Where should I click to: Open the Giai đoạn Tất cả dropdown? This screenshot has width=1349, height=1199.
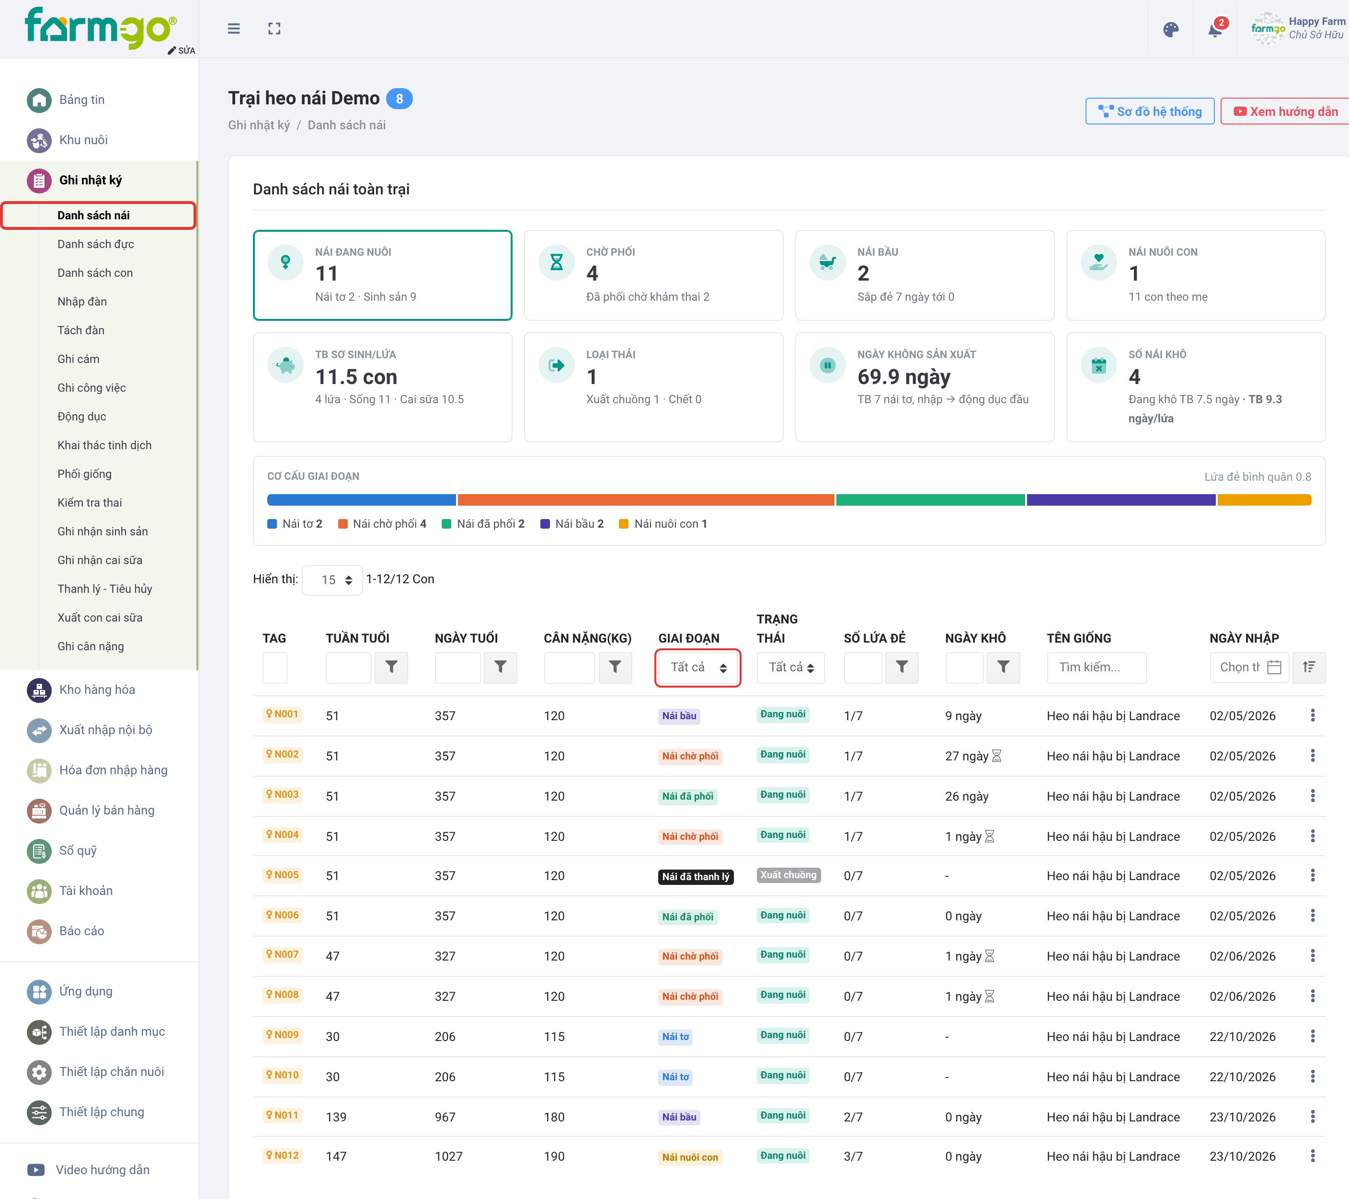pyautogui.click(x=697, y=667)
